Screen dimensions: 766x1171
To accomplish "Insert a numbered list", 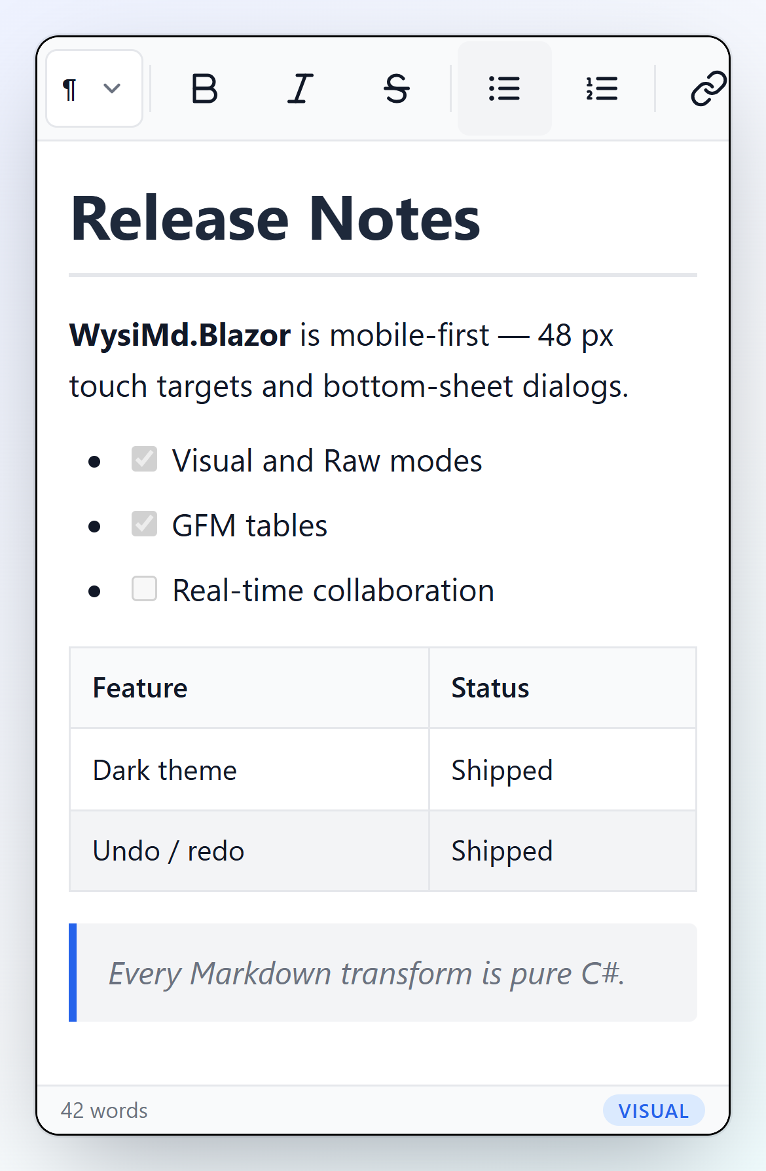I will [601, 88].
